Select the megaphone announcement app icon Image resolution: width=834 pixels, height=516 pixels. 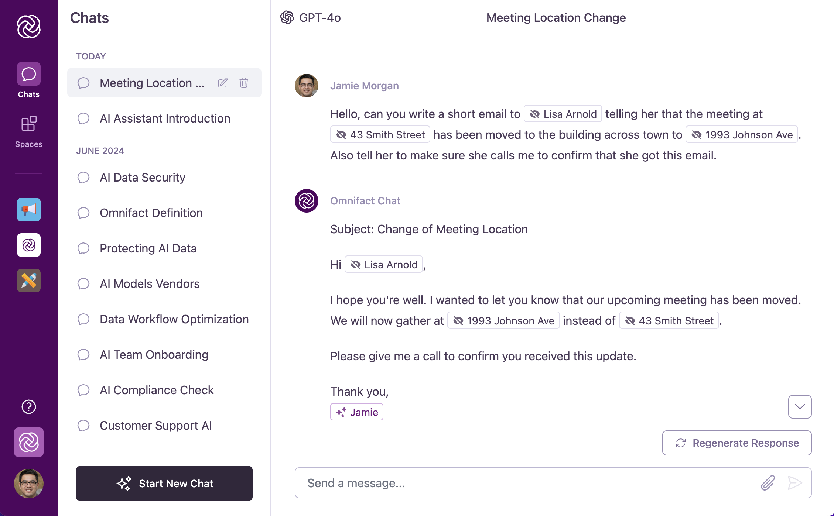(x=28, y=210)
